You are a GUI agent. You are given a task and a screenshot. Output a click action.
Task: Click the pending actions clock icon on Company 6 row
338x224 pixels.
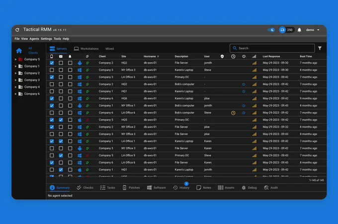[x=233, y=113]
